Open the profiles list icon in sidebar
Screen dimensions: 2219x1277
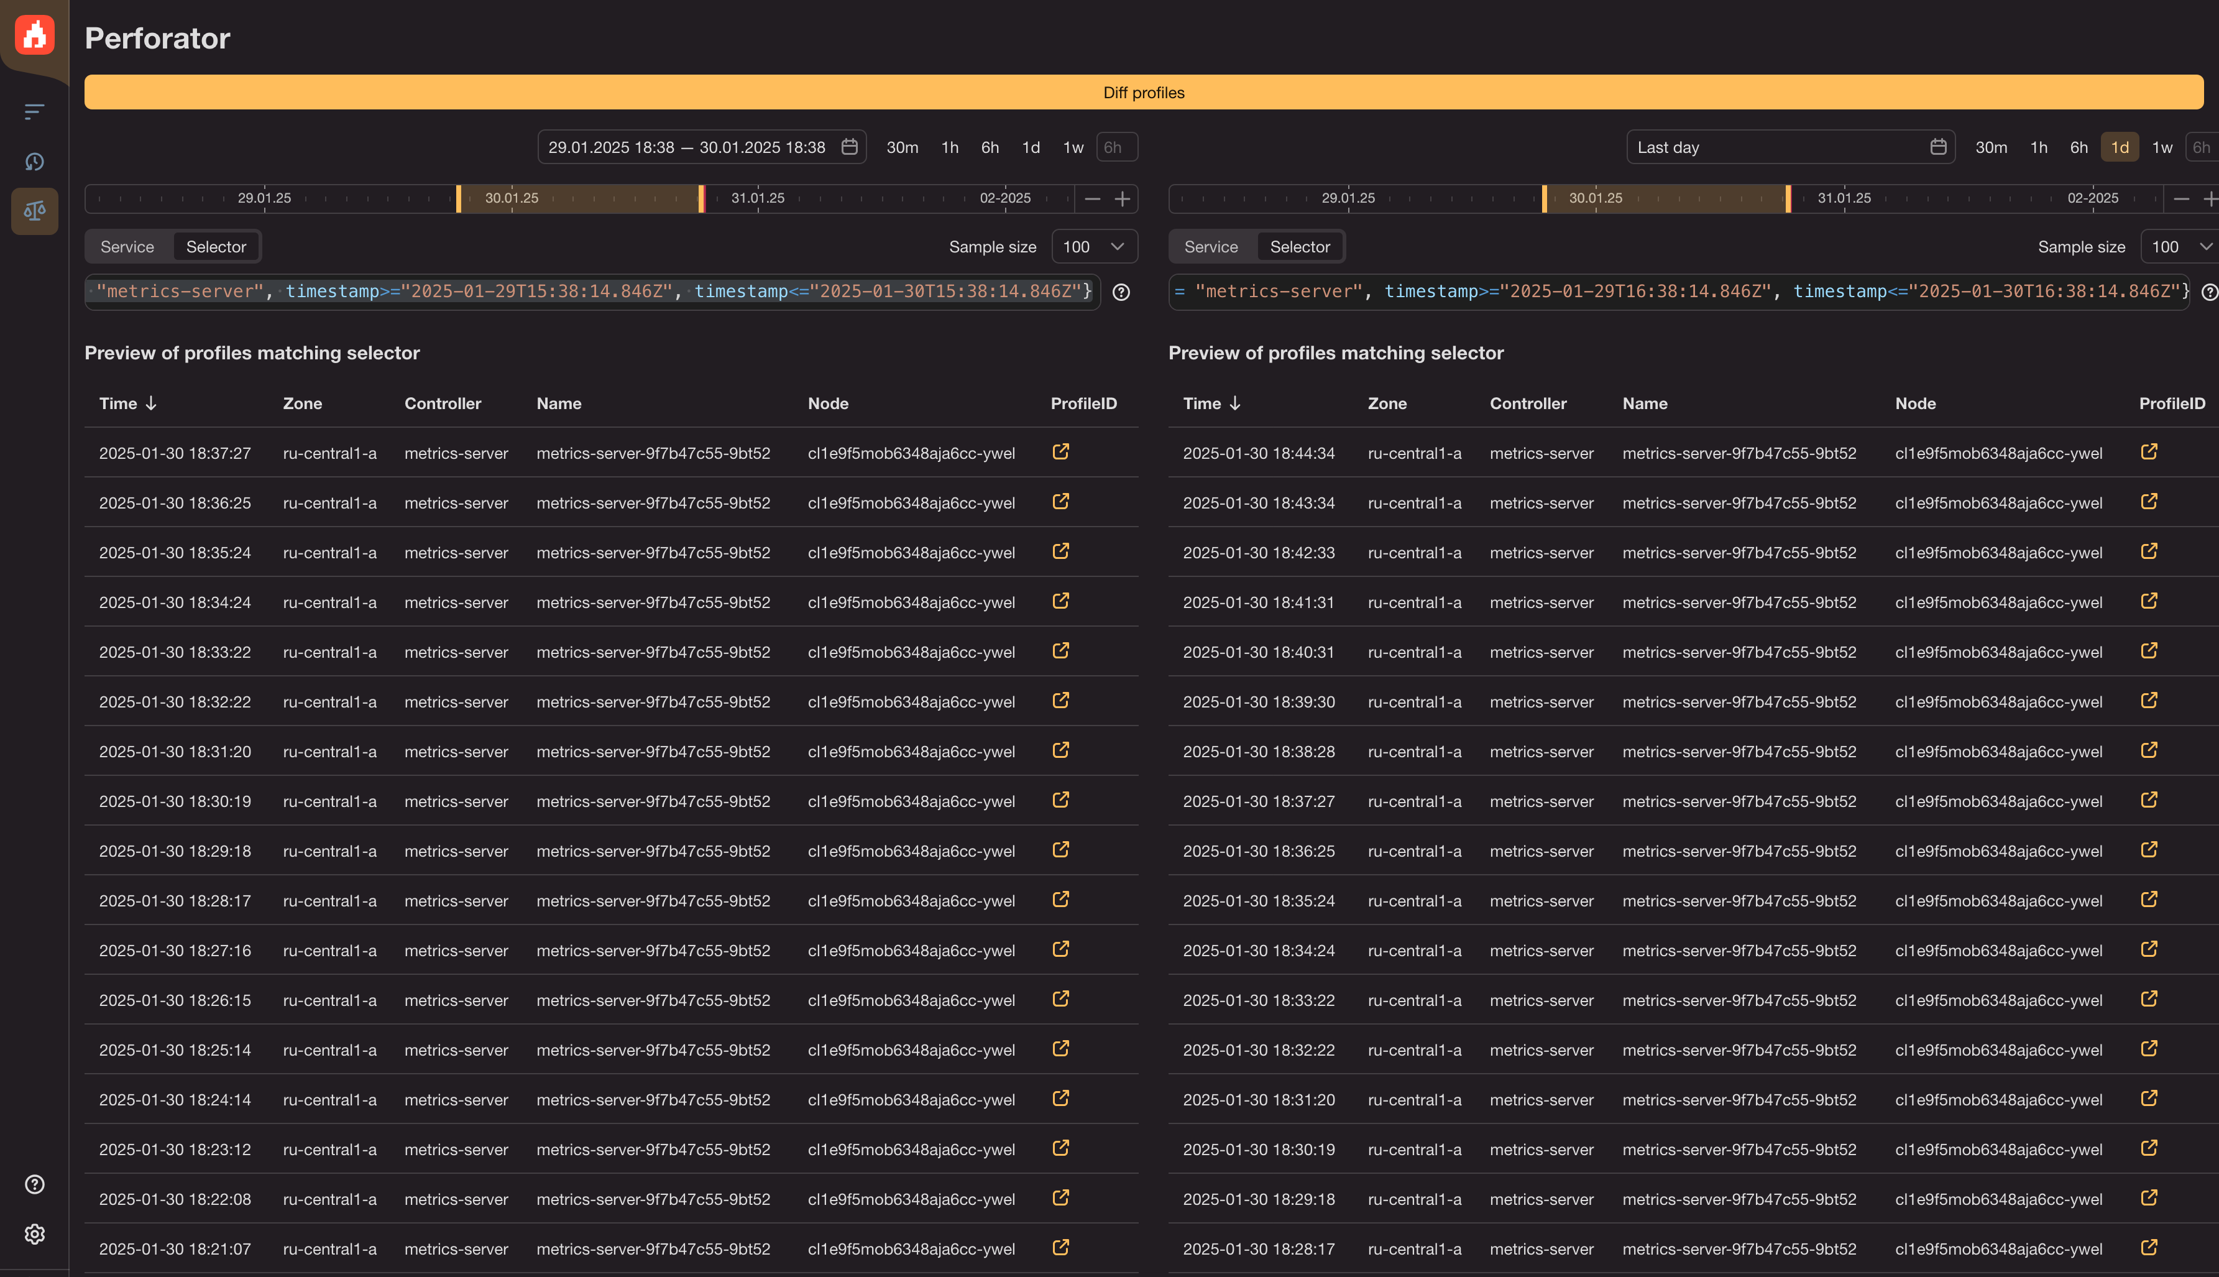pos(34,111)
